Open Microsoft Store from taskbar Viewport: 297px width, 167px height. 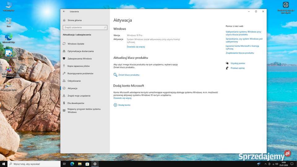(x=87, y=164)
